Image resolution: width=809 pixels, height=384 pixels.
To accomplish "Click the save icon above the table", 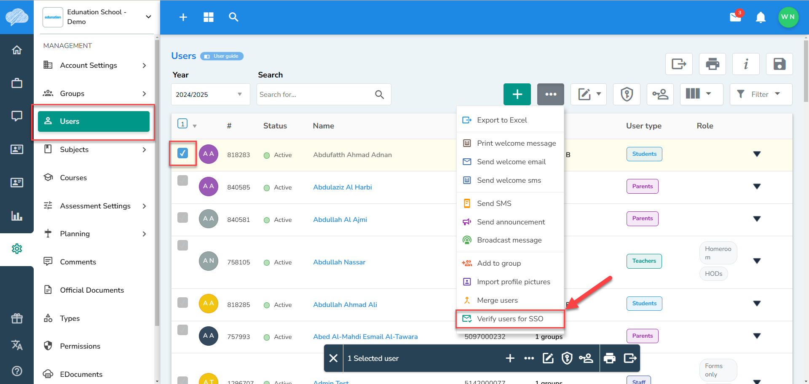I will coord(780,64).
